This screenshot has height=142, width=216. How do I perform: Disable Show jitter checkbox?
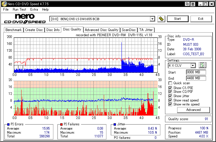tap(170, 96)
